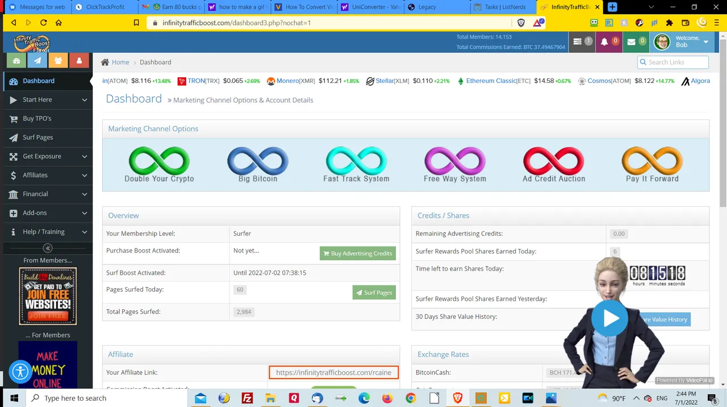The height and width of the screenshot is (407, 727).
Task: Open a new browser tab
Action: (612, 7)
